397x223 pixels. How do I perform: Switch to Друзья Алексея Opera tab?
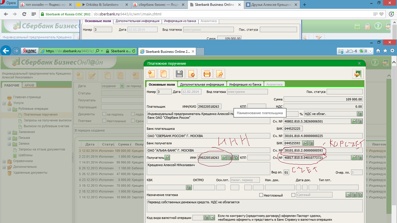(271, 5)
